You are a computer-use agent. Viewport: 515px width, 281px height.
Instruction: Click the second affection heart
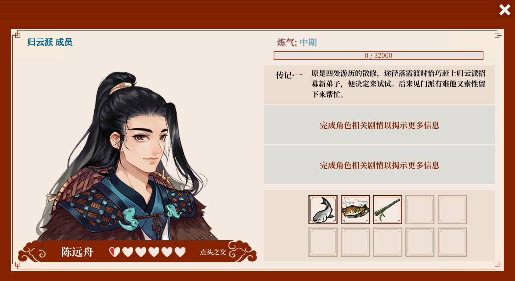pyautogui.click(x=128, y=252)
